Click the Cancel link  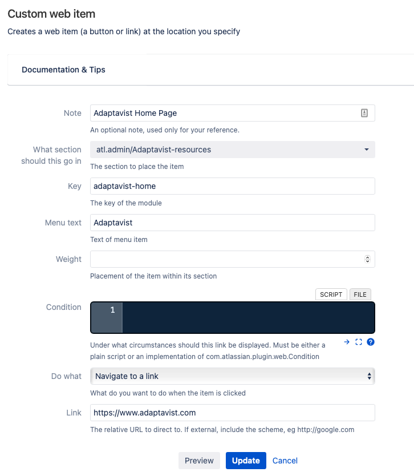coord(285,461)
